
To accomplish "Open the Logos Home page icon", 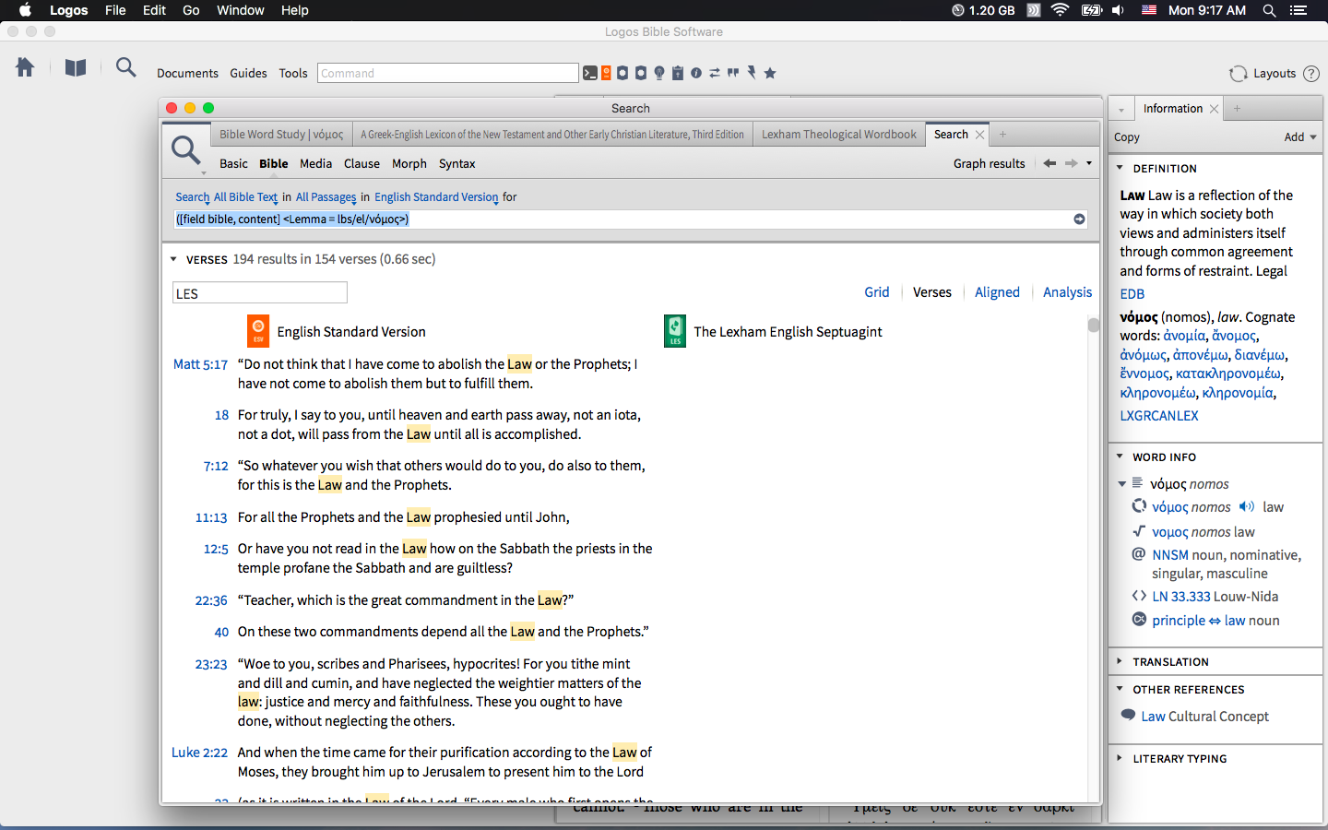I will tap(25, 67).
